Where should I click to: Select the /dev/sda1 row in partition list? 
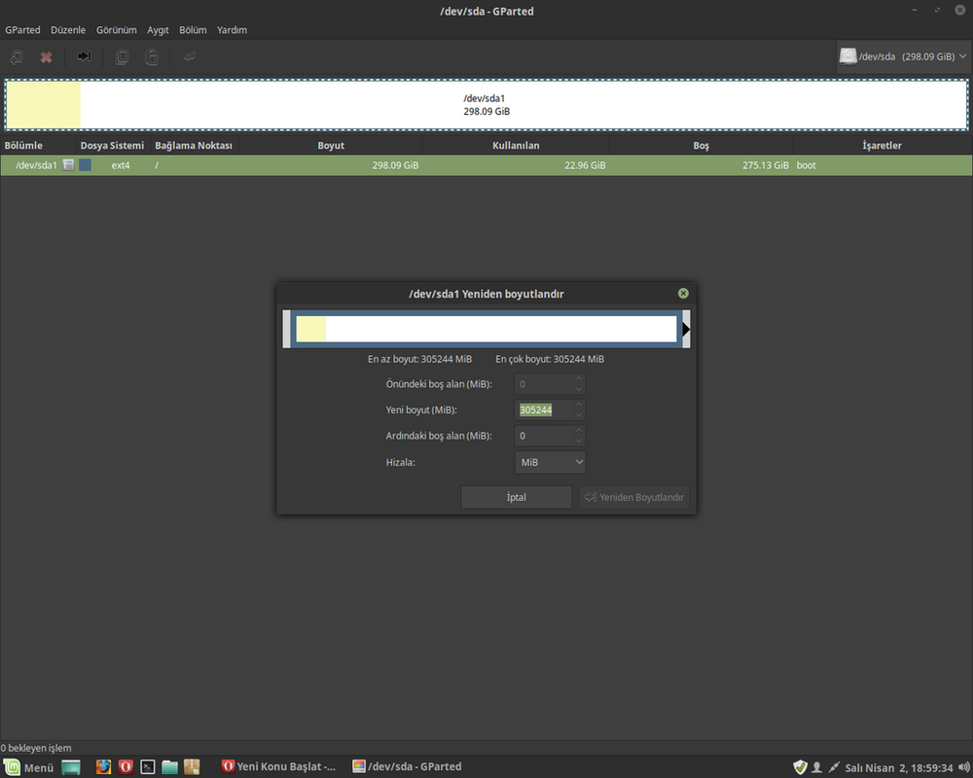point(486,165)
